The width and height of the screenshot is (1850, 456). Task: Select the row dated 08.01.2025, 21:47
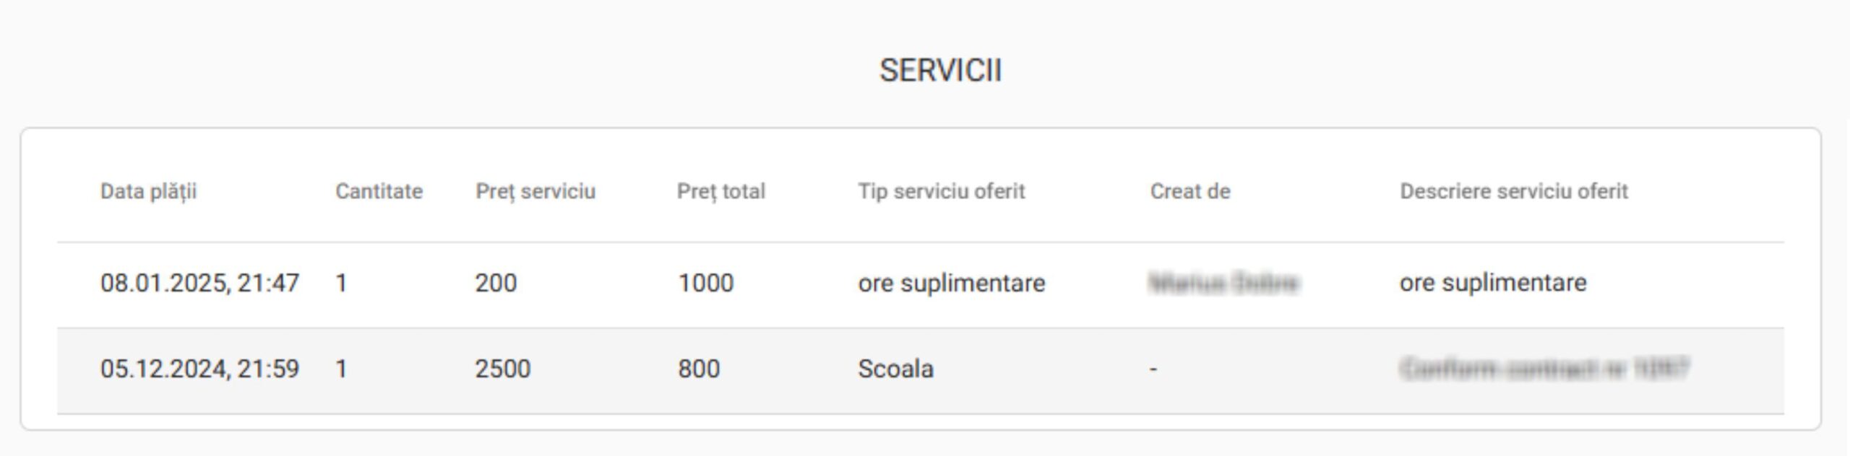point(920,284)
